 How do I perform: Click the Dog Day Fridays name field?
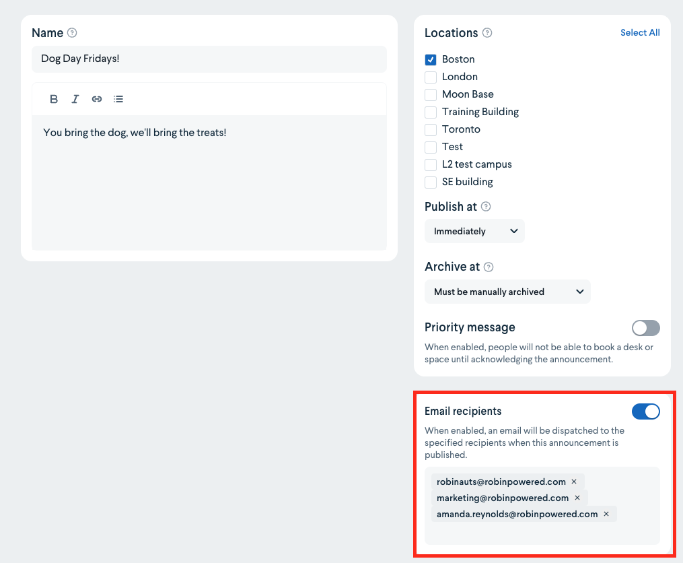pyautogui.click(x=209, y=59)
